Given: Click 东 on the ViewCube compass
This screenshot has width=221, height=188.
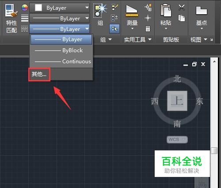Looking at the screenshot, I should [x=199, y=101].
